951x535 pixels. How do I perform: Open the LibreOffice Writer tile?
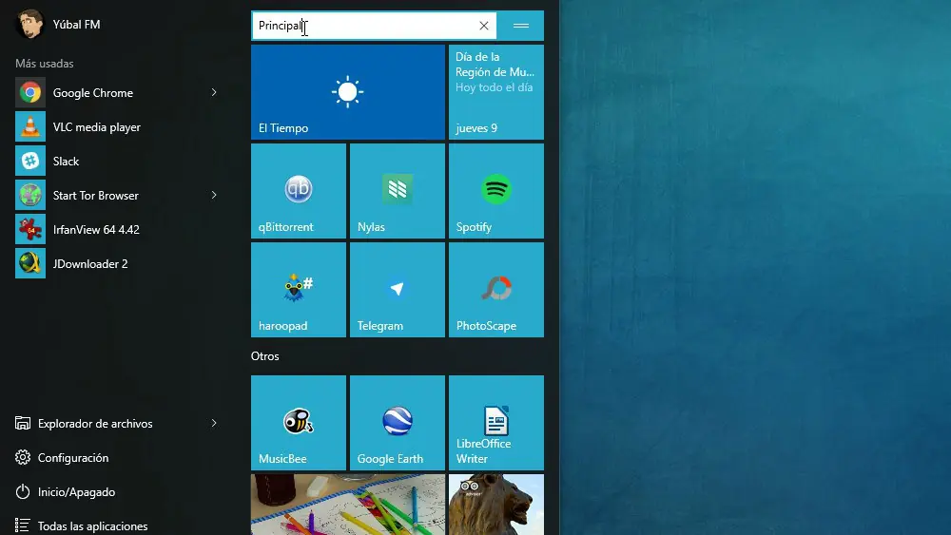coord(496,423)
